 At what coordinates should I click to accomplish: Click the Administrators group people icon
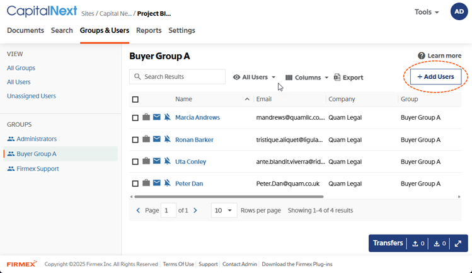11,139
